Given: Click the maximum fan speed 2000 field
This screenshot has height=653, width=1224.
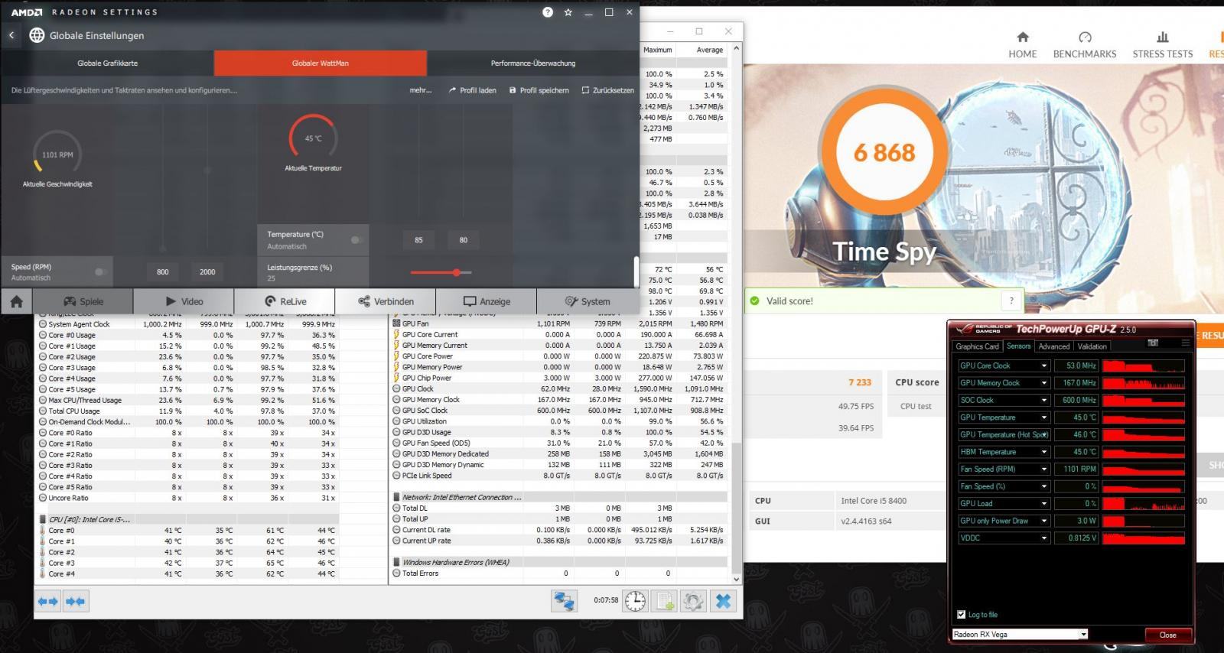Looking at the screenshot, I should pos(207,271).
